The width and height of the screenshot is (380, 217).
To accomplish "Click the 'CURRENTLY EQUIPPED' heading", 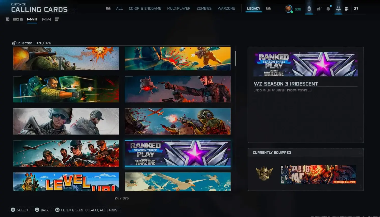I will coord(272,153).
